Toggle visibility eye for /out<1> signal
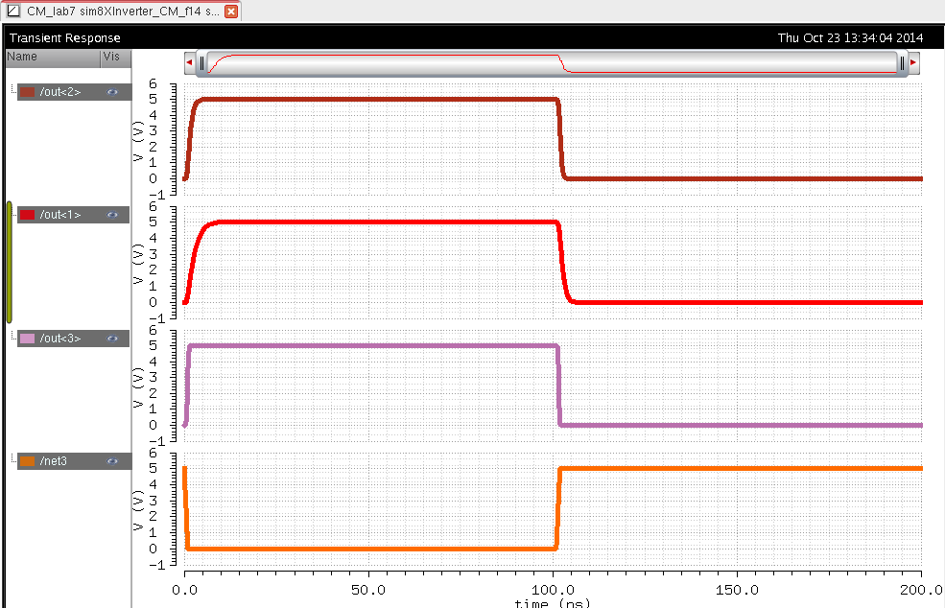The image size is (945, 608). tap(112, 215)
